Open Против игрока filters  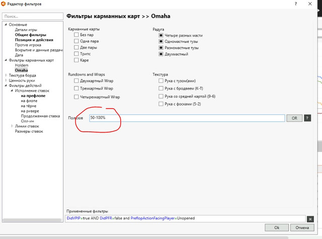(28, 45)
